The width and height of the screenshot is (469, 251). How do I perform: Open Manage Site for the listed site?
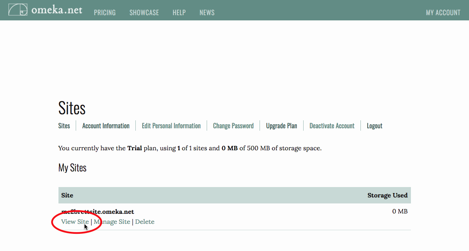112,222
